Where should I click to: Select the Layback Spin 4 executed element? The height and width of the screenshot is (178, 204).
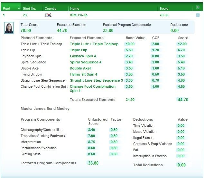point(83,56)
